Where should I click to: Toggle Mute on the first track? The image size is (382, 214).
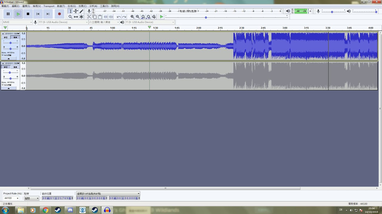coord(6,37)
